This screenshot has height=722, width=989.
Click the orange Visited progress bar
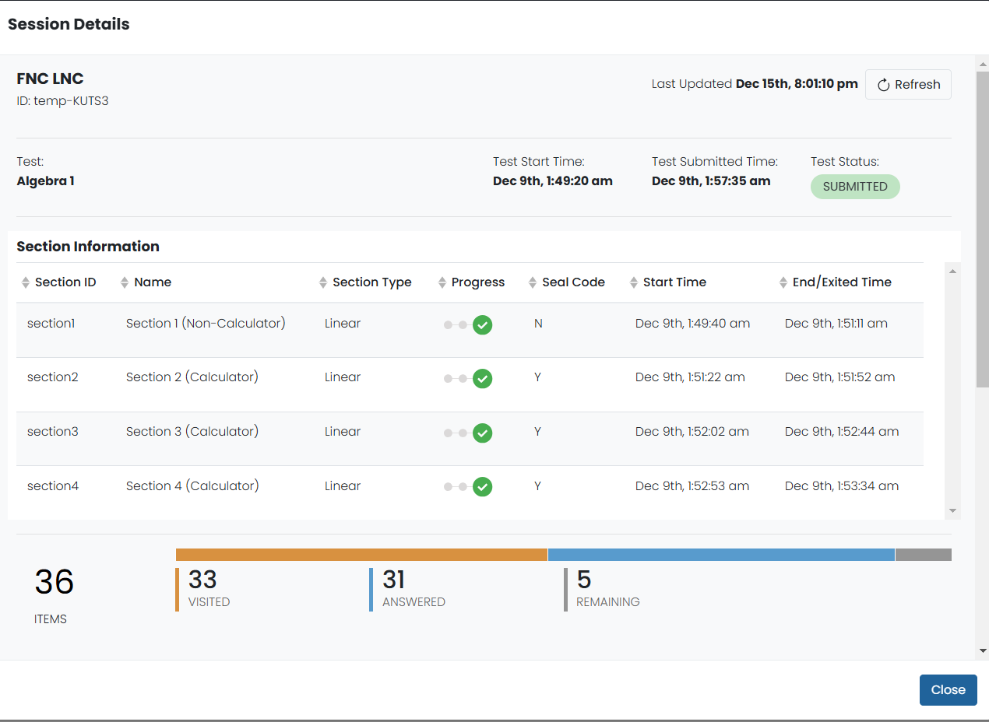(361, 555)
